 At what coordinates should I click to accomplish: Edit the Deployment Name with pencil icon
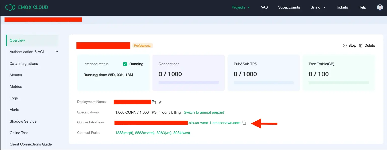click(161, 102)
